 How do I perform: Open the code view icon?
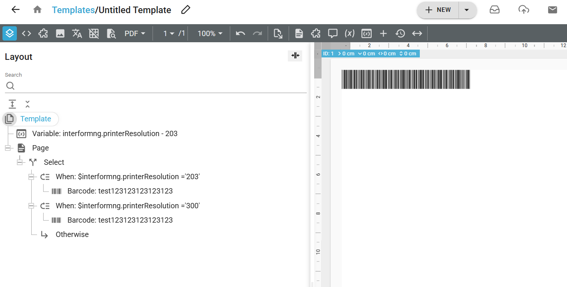tap(26, 33)
